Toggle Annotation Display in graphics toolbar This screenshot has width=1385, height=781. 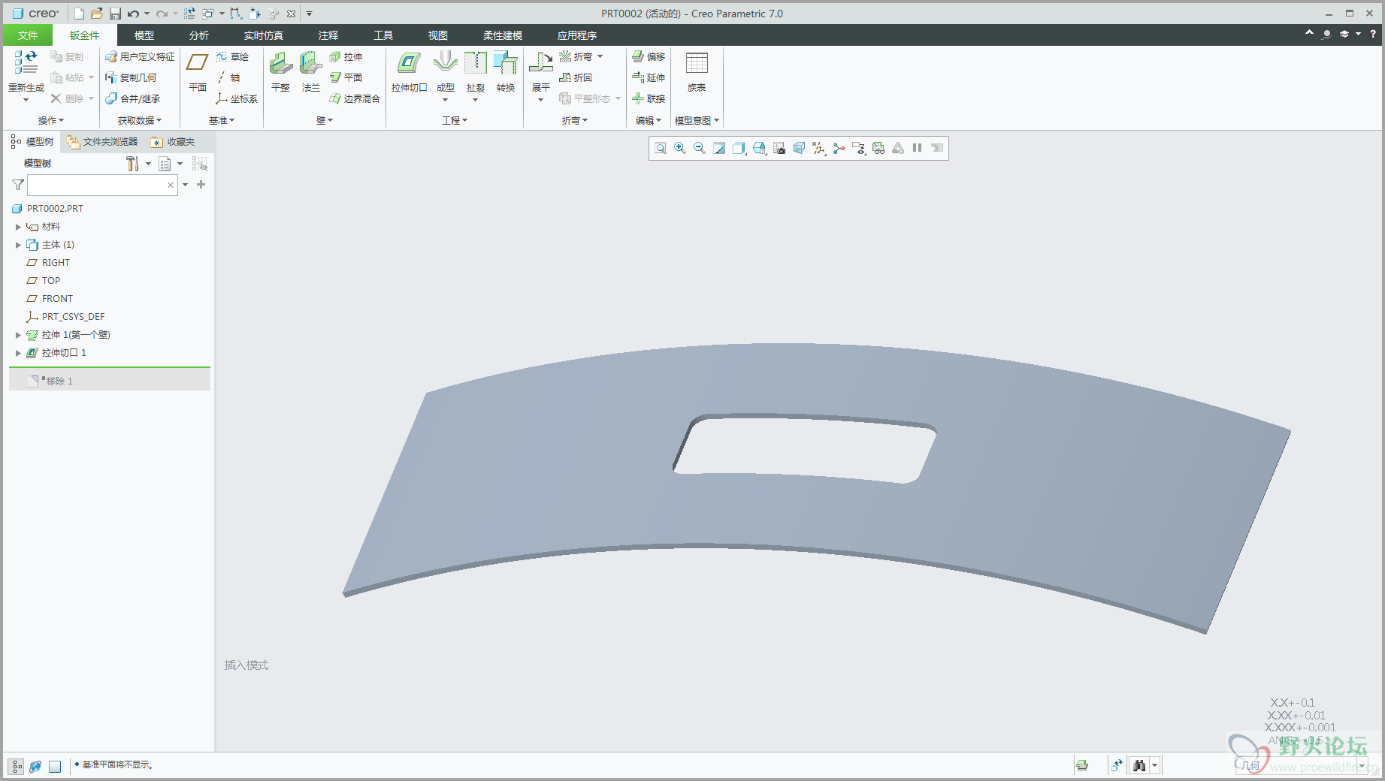(x=859, y=149)
